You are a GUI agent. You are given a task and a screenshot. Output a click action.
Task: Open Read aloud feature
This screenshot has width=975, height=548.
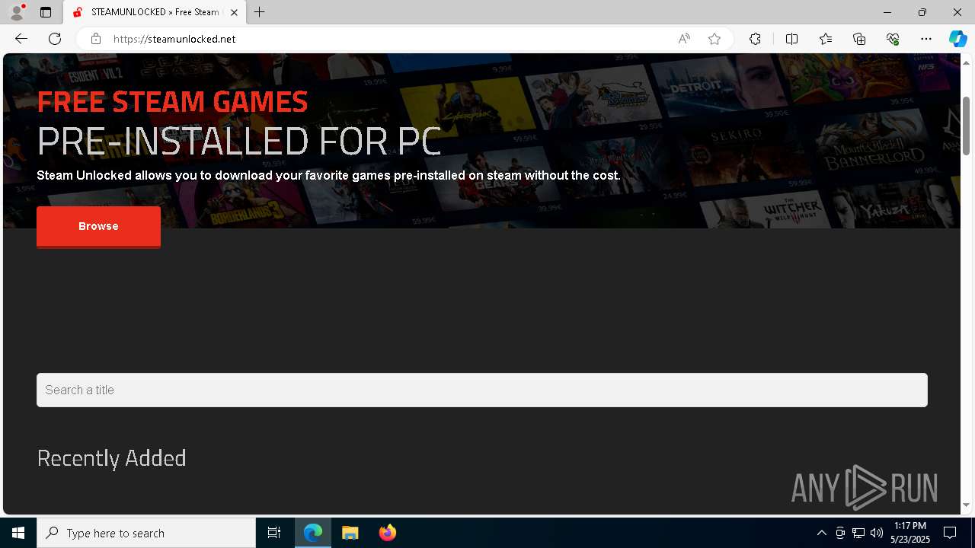point(684,39)
